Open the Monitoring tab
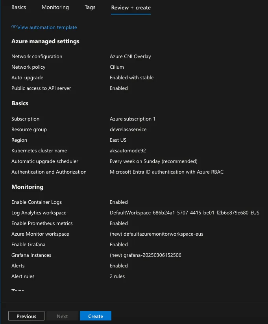The image size is (268, 324). pos(55,7)
